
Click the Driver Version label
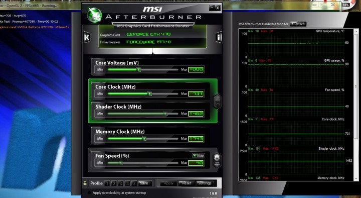(x=110, y=42)
